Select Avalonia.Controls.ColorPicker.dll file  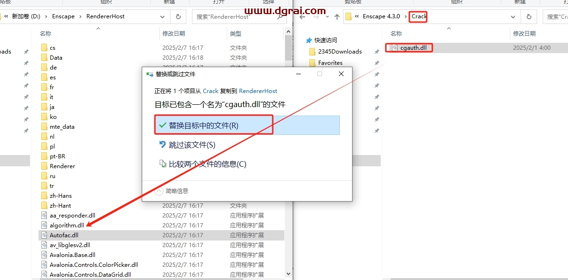pos(93,264)
